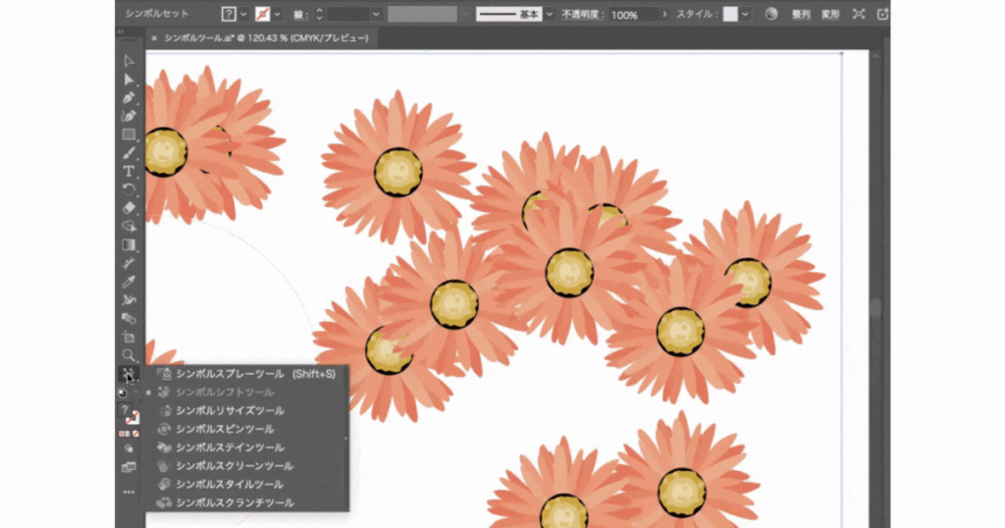The height and width of the screenshot is (528, 1005).
Task: Select the Eraser tool
Action: [129, 208]
